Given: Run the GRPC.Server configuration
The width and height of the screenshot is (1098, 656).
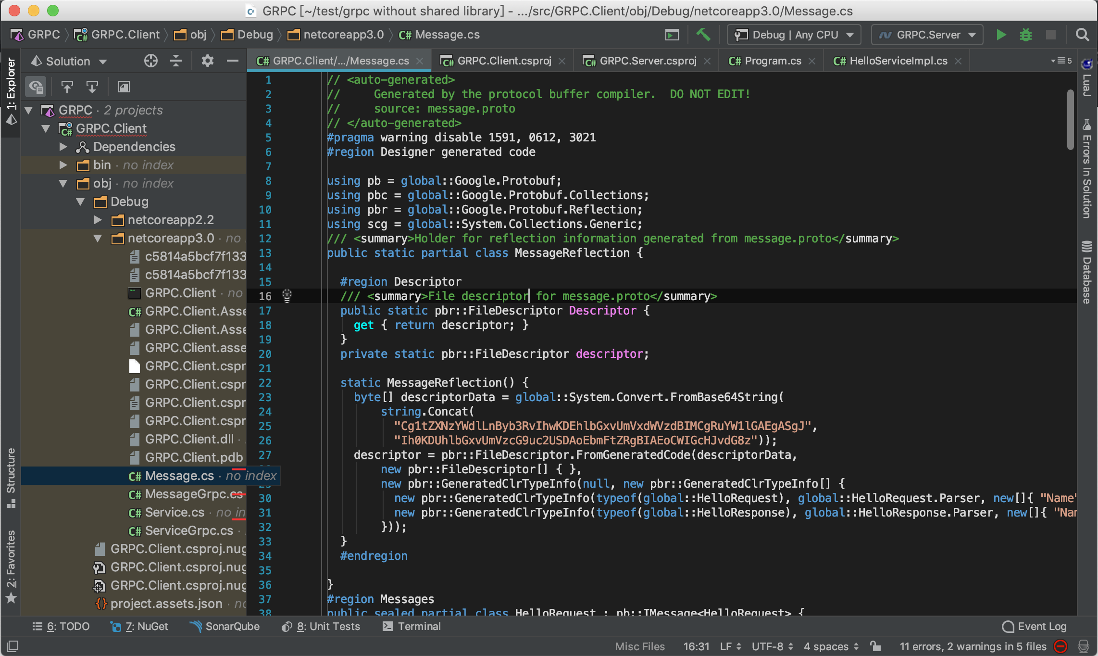Looking at the screenshot, I should point(1001,35).
